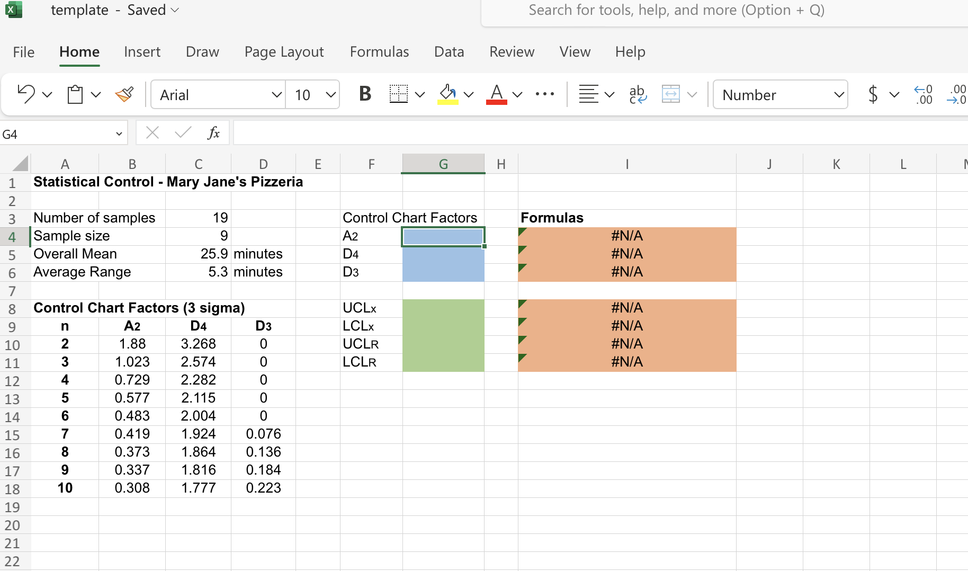Switch to the Formulas ribbon tab
This screenshot has width=968, height=571.
tap(379, 51)
